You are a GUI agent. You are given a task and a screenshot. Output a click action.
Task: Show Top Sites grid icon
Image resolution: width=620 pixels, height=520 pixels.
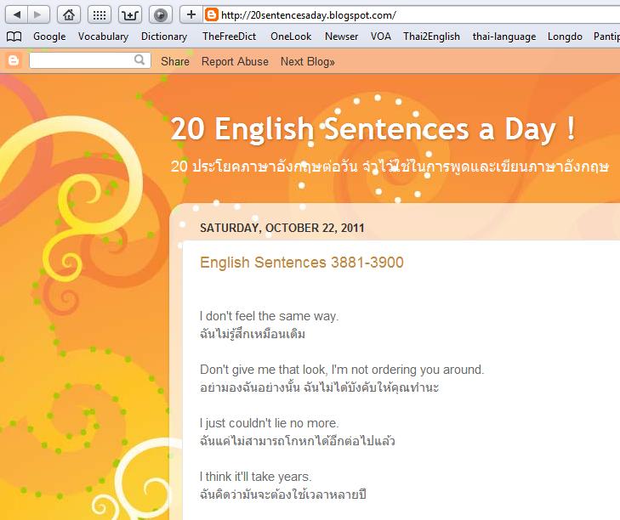click(99, 15)
